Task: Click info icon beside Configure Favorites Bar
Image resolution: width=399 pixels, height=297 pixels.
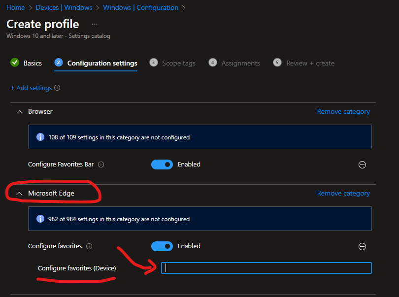Action: [101, 165]
